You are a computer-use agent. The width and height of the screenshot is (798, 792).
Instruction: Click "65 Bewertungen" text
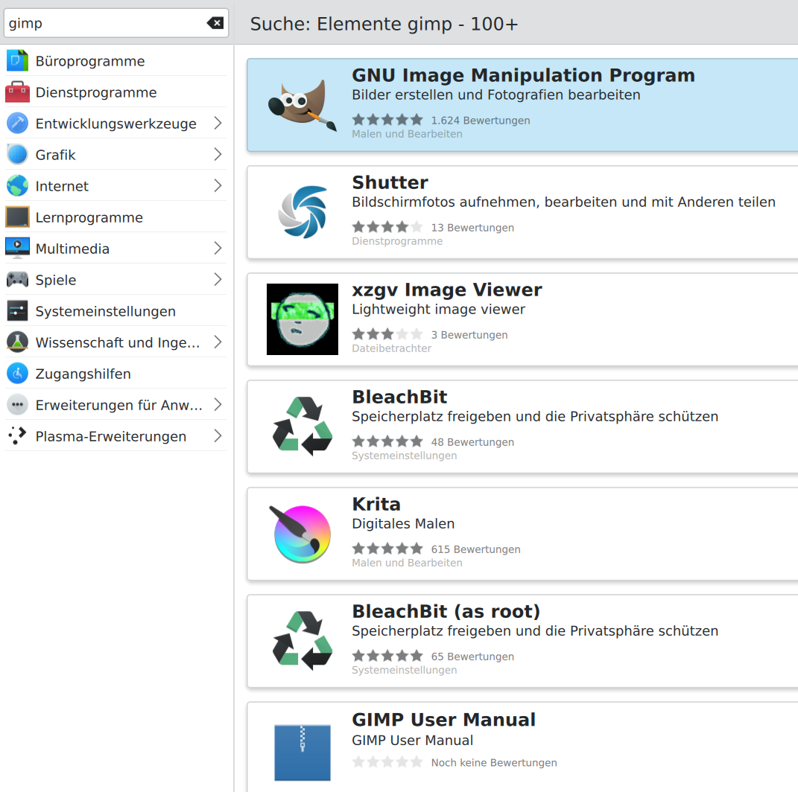(x=472, y=657)
